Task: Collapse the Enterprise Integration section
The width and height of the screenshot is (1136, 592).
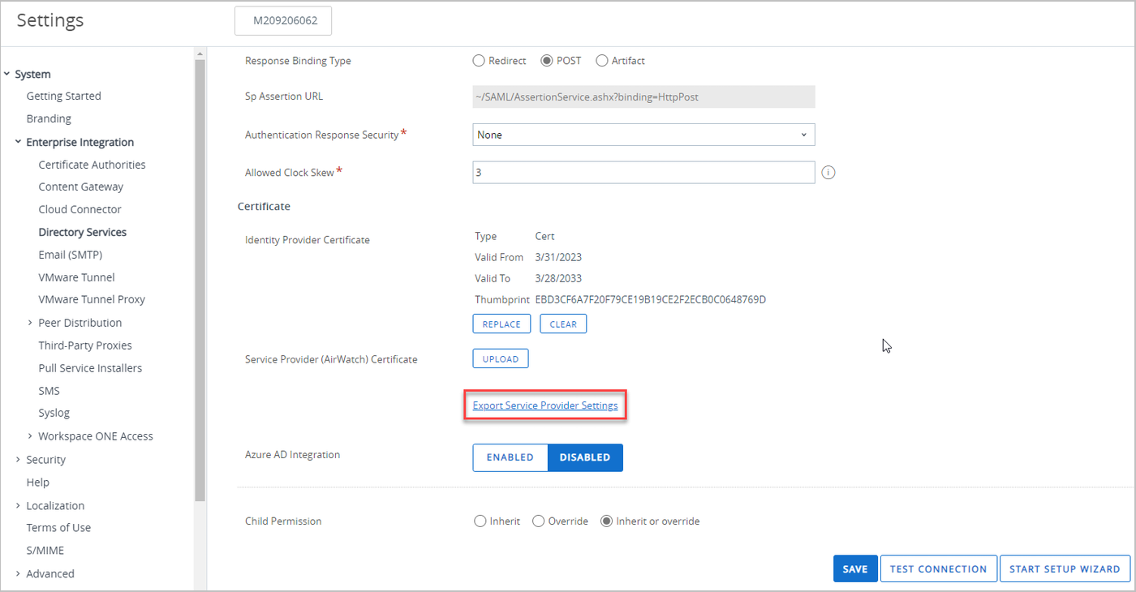Action: [18, 142]
